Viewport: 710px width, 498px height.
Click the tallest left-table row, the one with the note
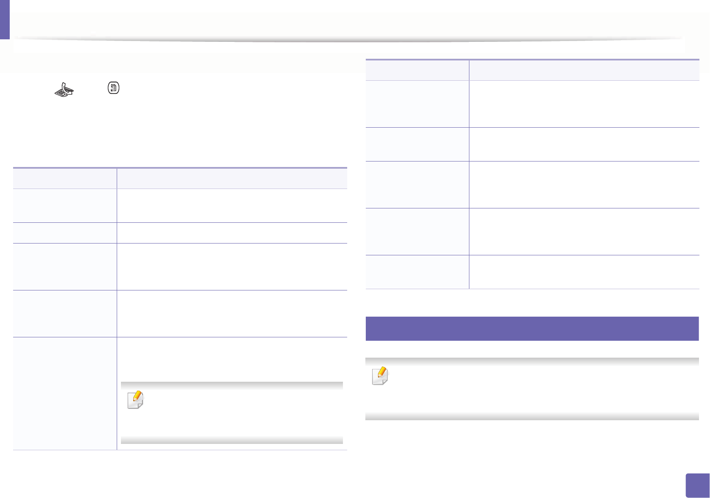coord(180,394)
